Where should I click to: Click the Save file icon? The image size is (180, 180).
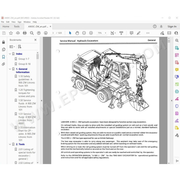tap(4, 33)
